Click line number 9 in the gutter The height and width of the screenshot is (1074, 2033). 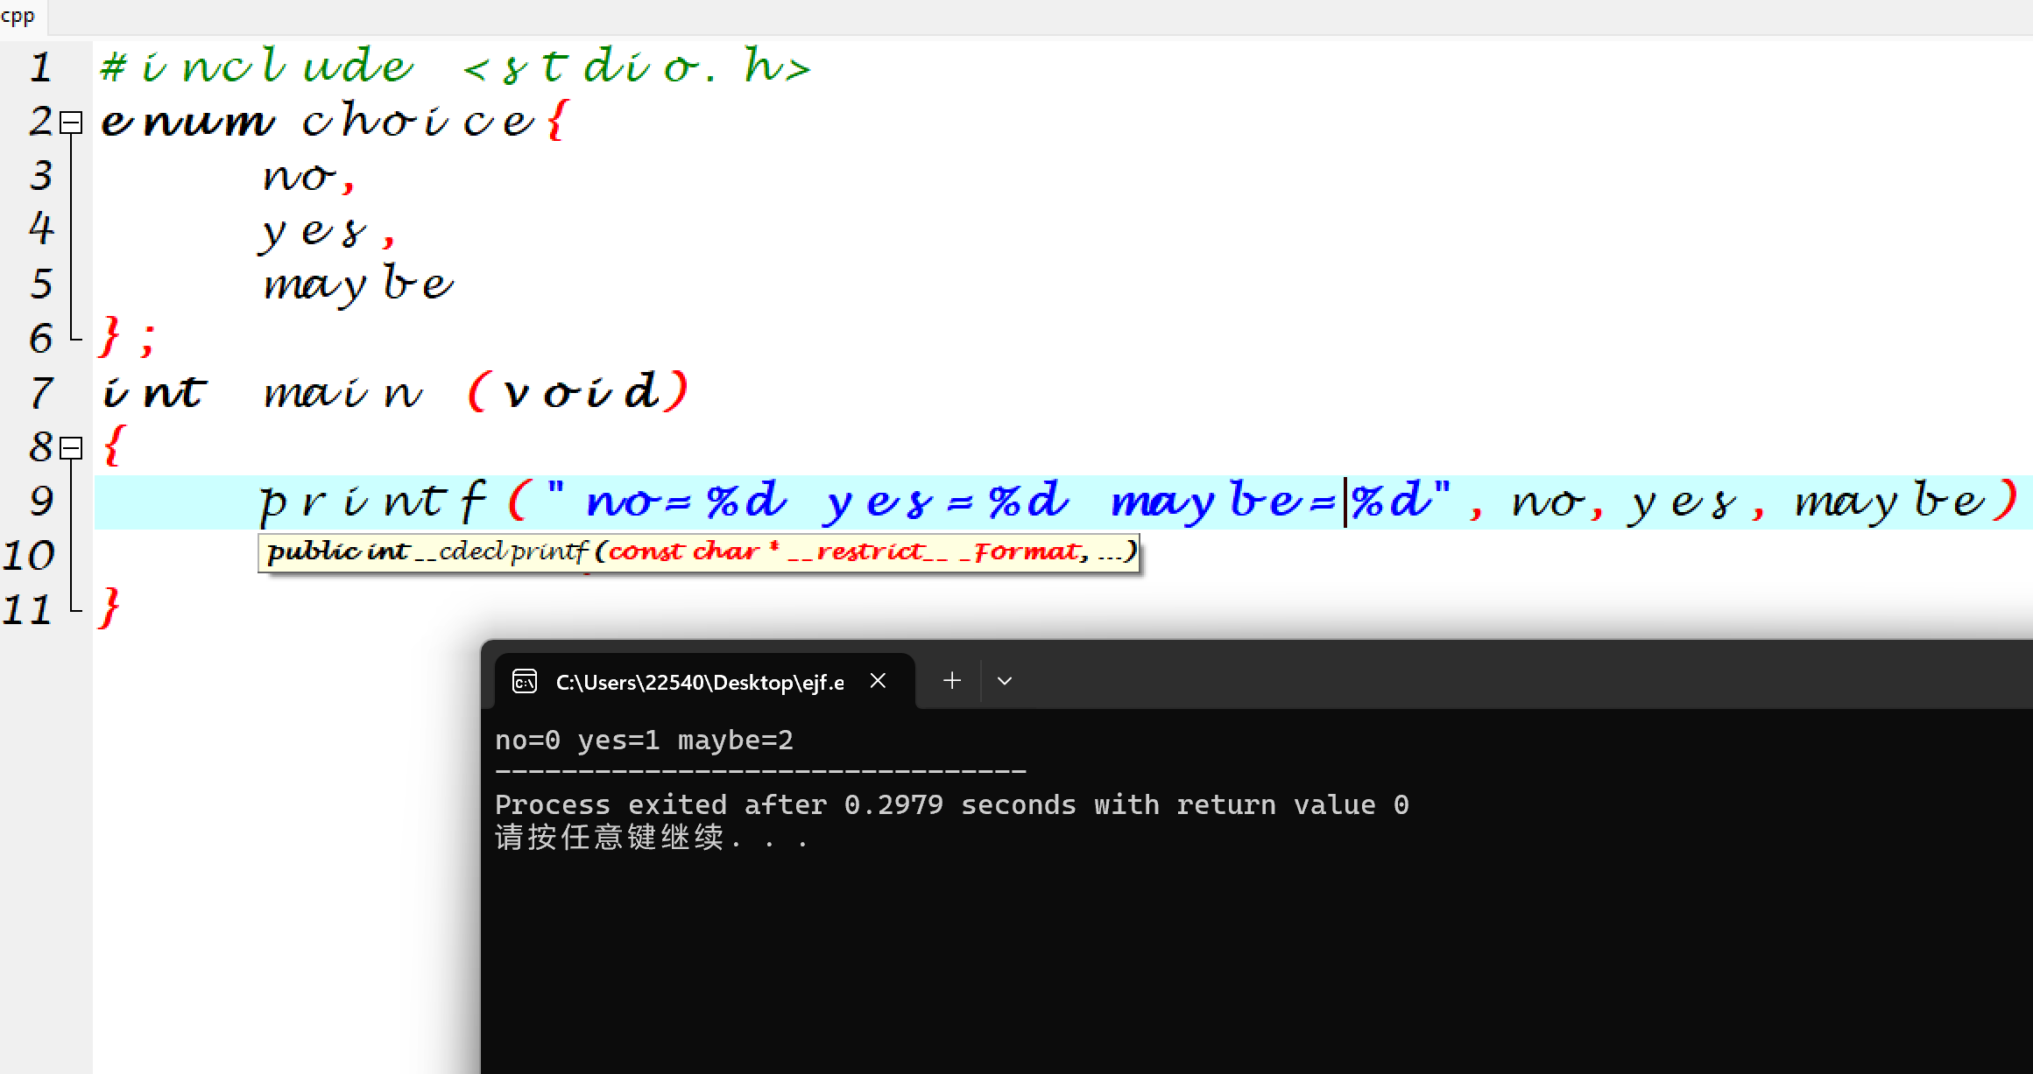tap(40, 502)
